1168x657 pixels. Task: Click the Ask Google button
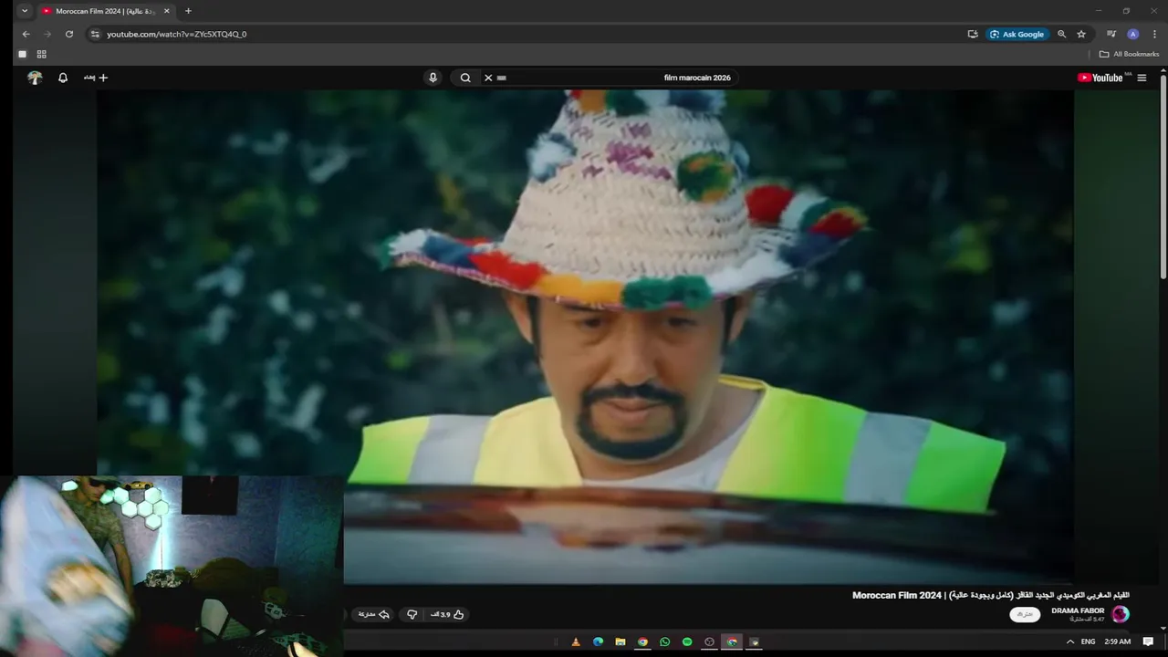1017,34
